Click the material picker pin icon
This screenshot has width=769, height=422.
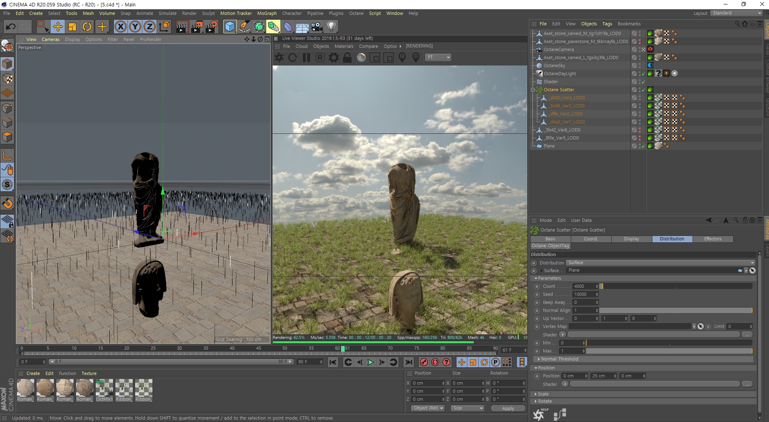coord(416,57)
